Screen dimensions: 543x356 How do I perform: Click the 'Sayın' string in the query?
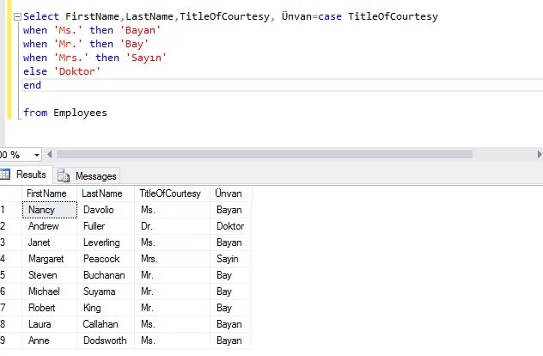(146, 58)
